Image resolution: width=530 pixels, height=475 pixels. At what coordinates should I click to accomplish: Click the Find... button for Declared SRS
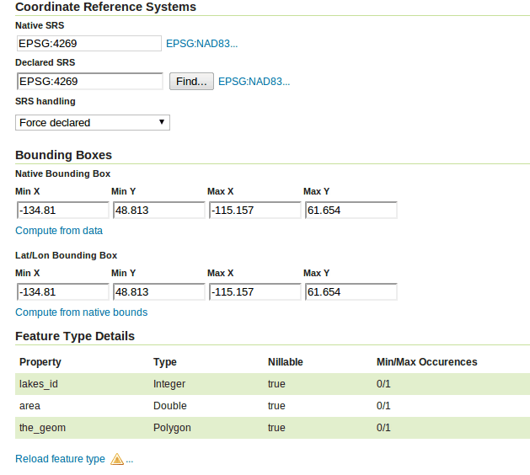tap(191, 81)
